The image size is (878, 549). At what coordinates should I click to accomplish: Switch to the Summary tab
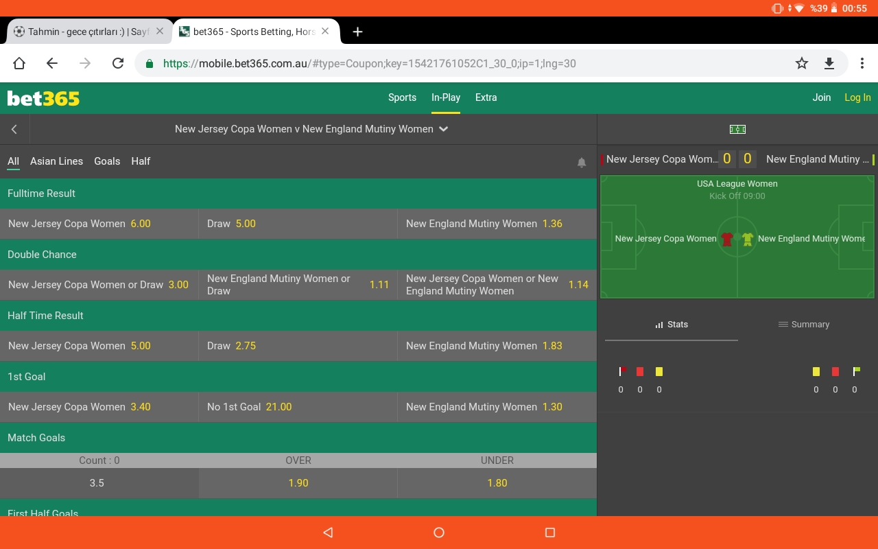click(804, 325)
